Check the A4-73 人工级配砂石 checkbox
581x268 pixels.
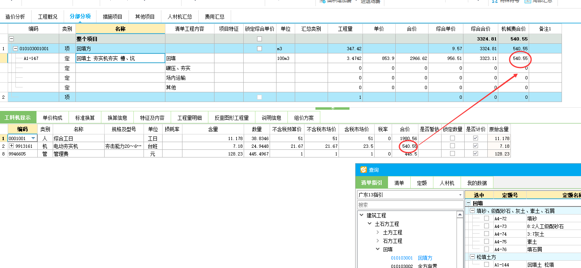pos(487,226)
